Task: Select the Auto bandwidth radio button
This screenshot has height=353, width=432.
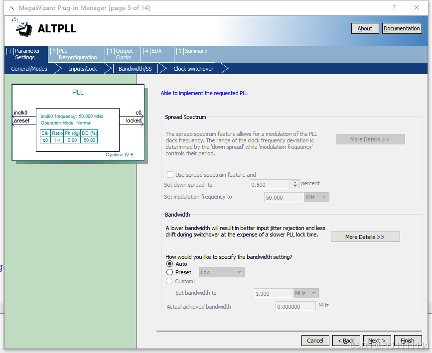Action: [x=170, y=264]
